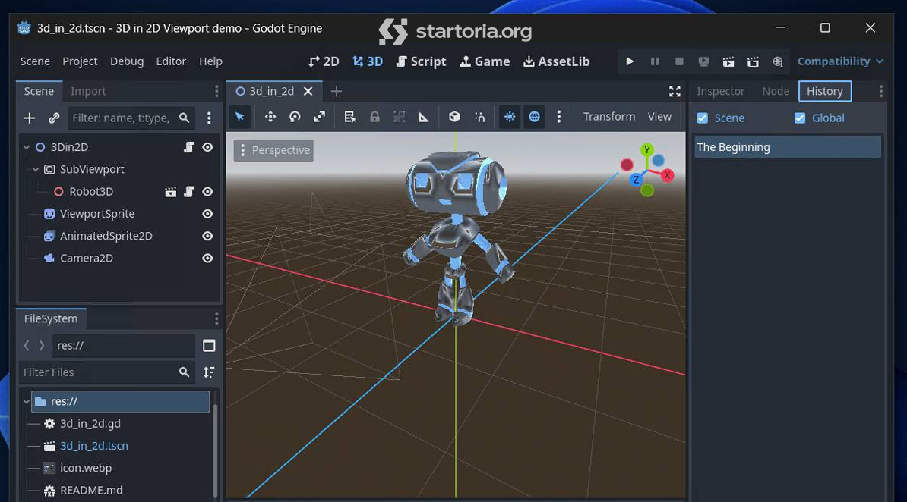Screen dimensions: 907x502
Task: Click the sort files icon in FileSystem
Action: coord(209,372)
